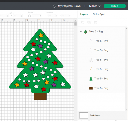Open the Maker machine dropdown

point(95,6)
